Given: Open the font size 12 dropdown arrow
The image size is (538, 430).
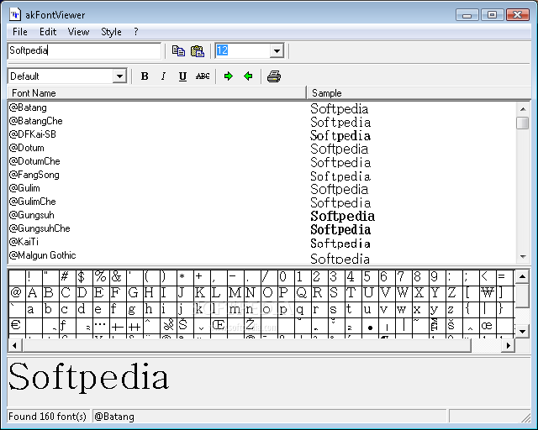Looking at the screenshot, I should pos(277,51).
